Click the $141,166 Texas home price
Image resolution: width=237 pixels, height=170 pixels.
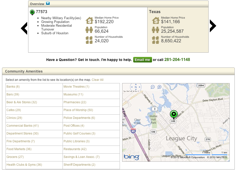point(170,22)
